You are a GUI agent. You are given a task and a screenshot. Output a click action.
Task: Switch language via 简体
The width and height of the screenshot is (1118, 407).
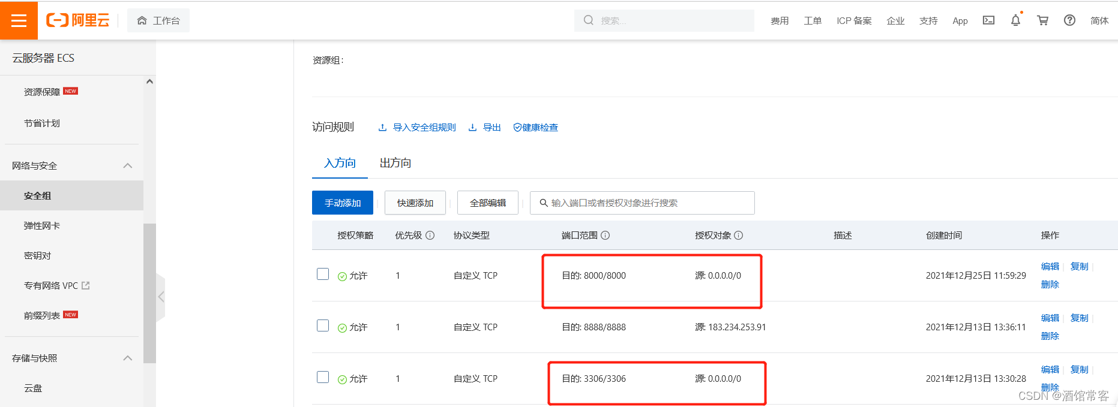click(1099, 20)
